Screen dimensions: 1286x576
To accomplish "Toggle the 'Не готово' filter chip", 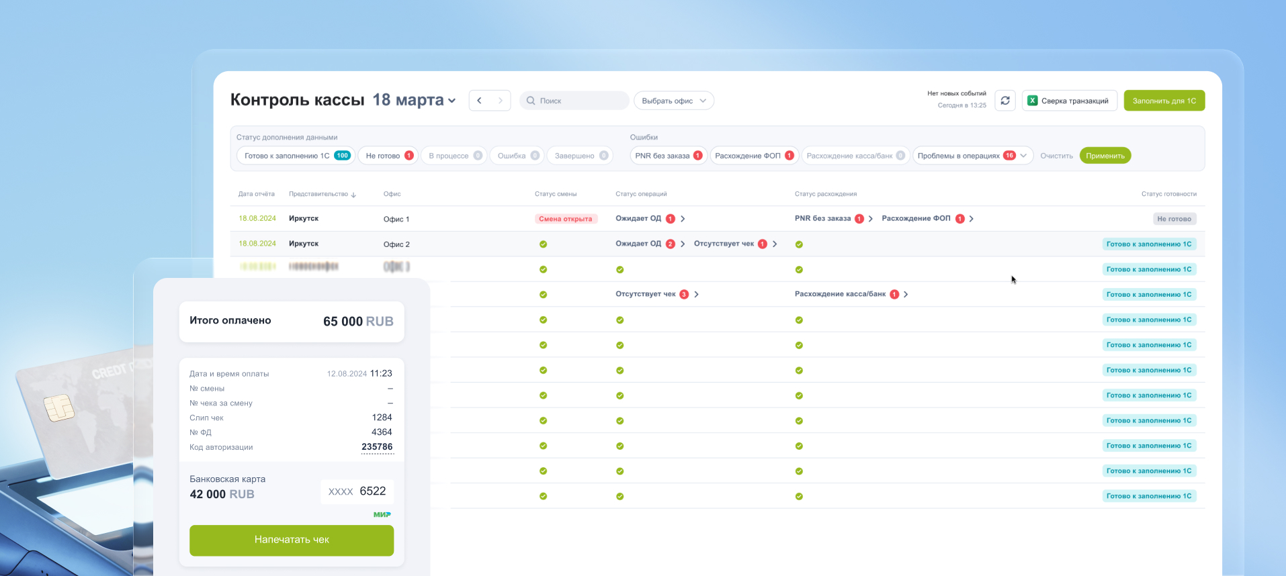I will 388,156.
